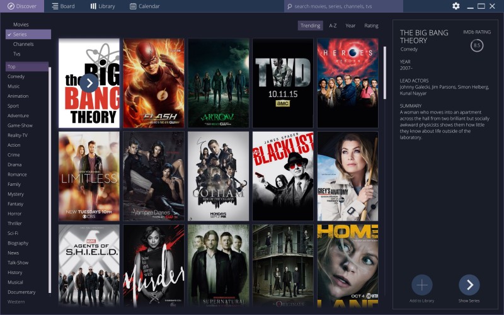Click the Show Series arrow button
Viewport: 504px width, 315px height.
click(x=469, y=285)
